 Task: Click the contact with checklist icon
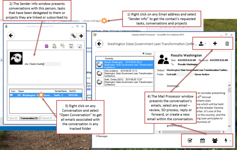point(63,46)
